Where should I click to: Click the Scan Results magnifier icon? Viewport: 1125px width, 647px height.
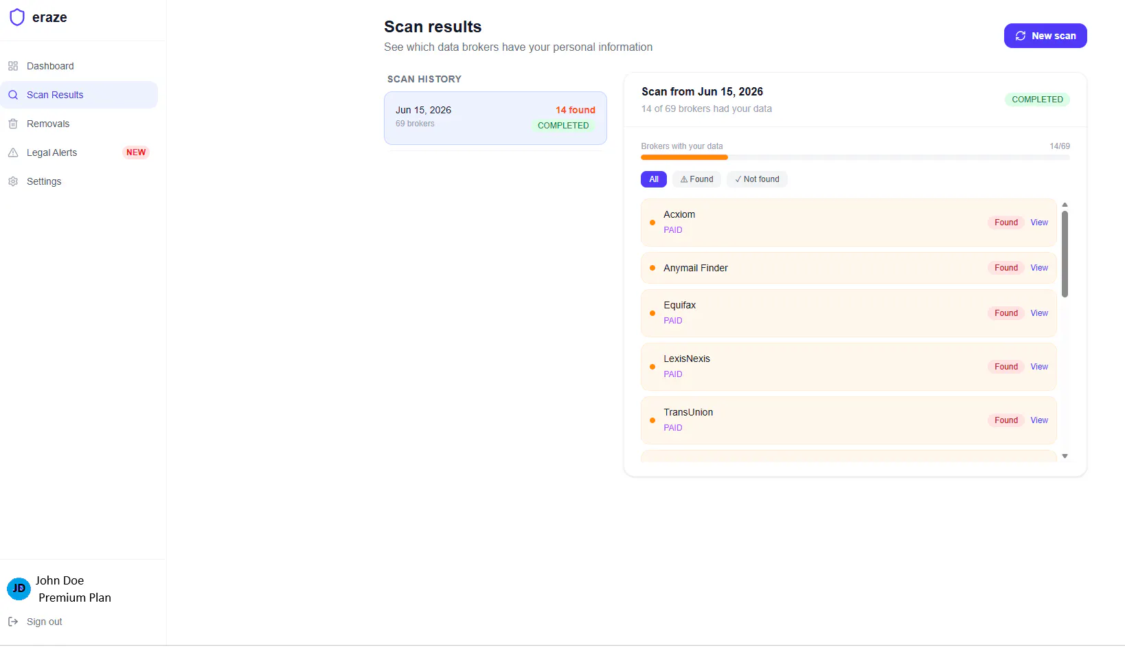13,95
